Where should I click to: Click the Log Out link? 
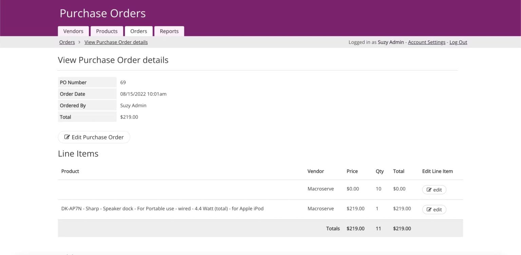458,42
